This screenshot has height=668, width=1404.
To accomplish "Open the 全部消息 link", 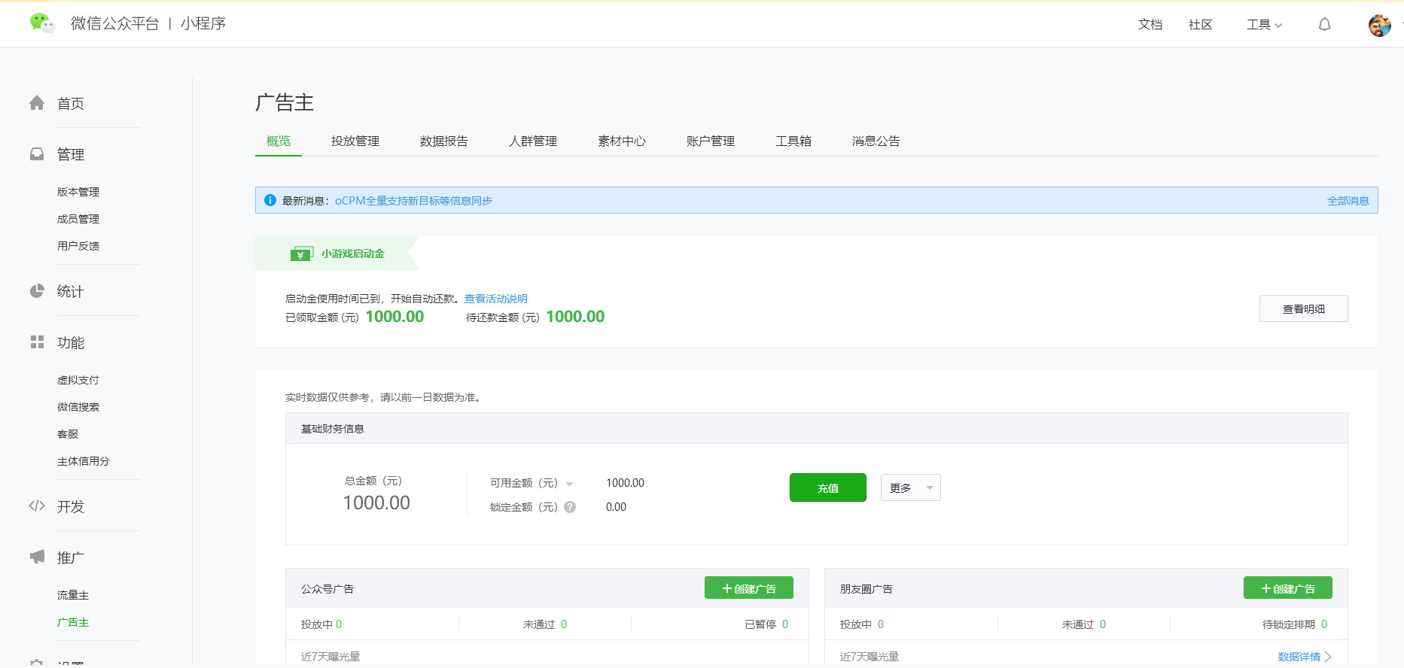I will click(x=1348, y=201).
